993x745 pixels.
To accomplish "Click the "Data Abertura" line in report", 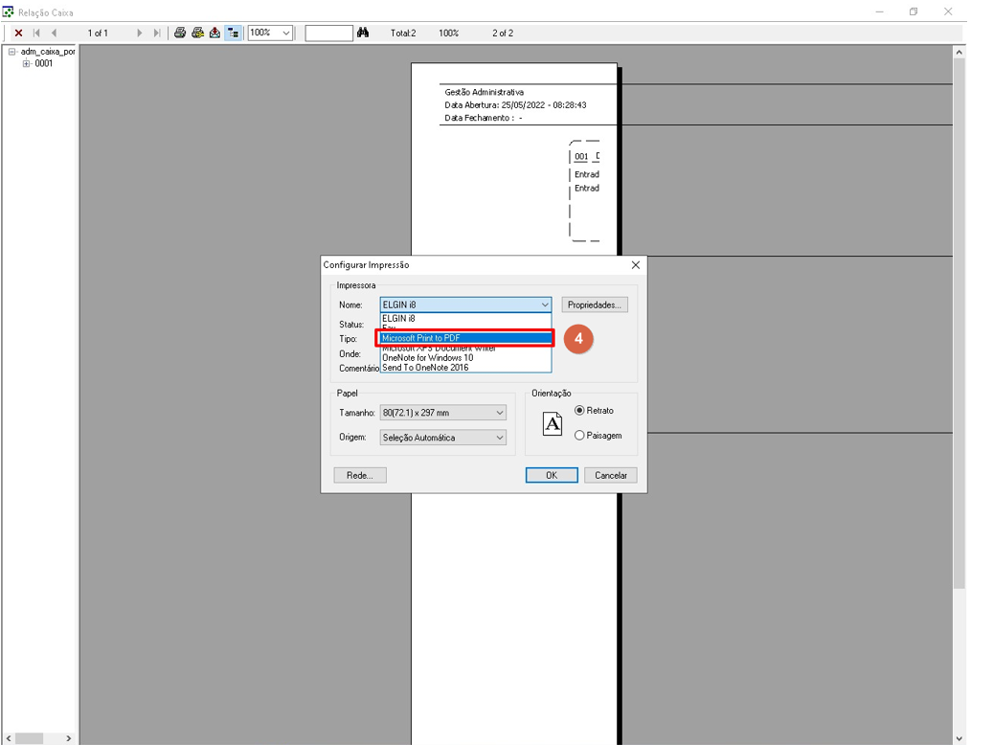I will pos(515,105).
